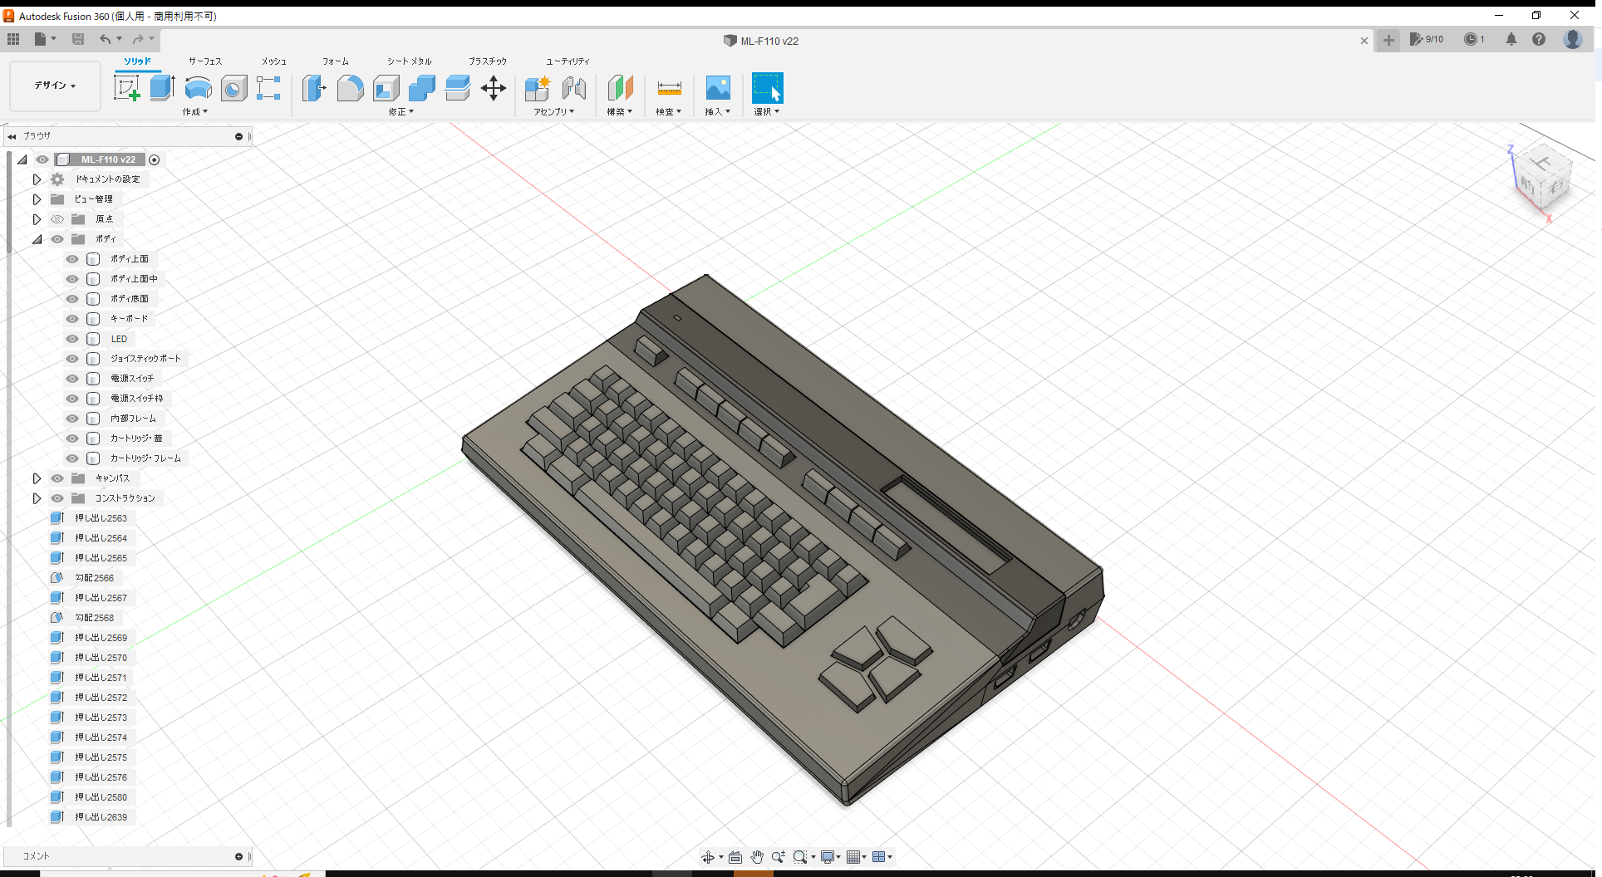Image resolution: width=1602 pixels, height=877 pixels.
Task: Click the 9/10 version save indicator
Action: 1428,39
